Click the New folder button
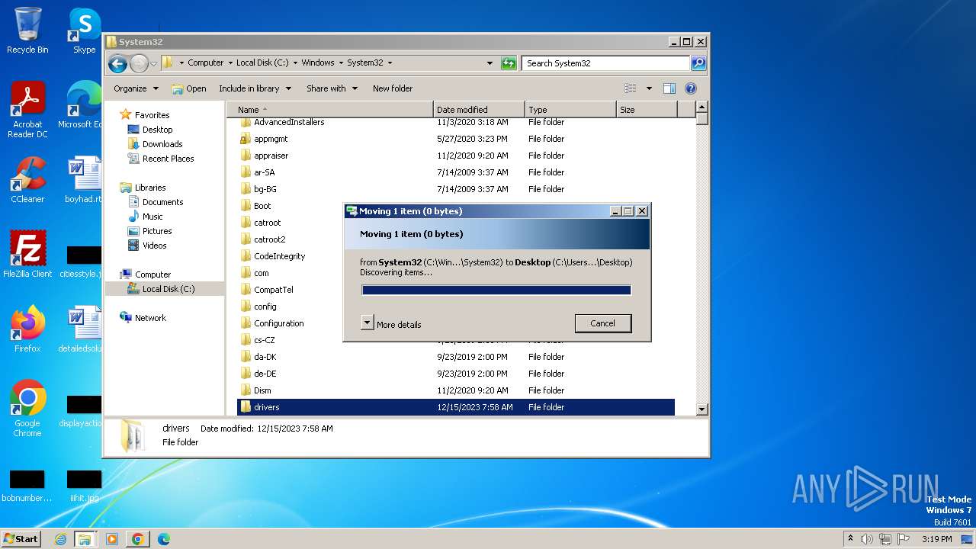 pos(393,88)
